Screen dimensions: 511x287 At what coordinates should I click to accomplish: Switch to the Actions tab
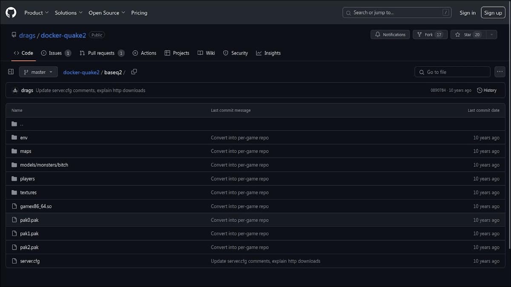click(x=144, y=53)
